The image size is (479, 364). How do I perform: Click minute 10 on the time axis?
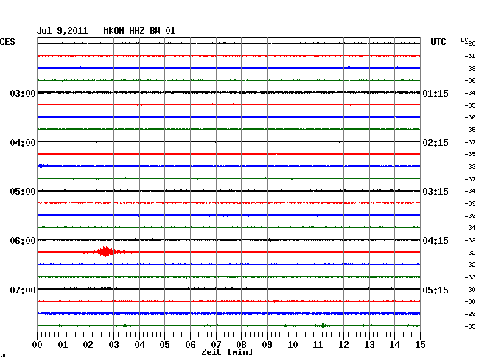click(293, 345)
